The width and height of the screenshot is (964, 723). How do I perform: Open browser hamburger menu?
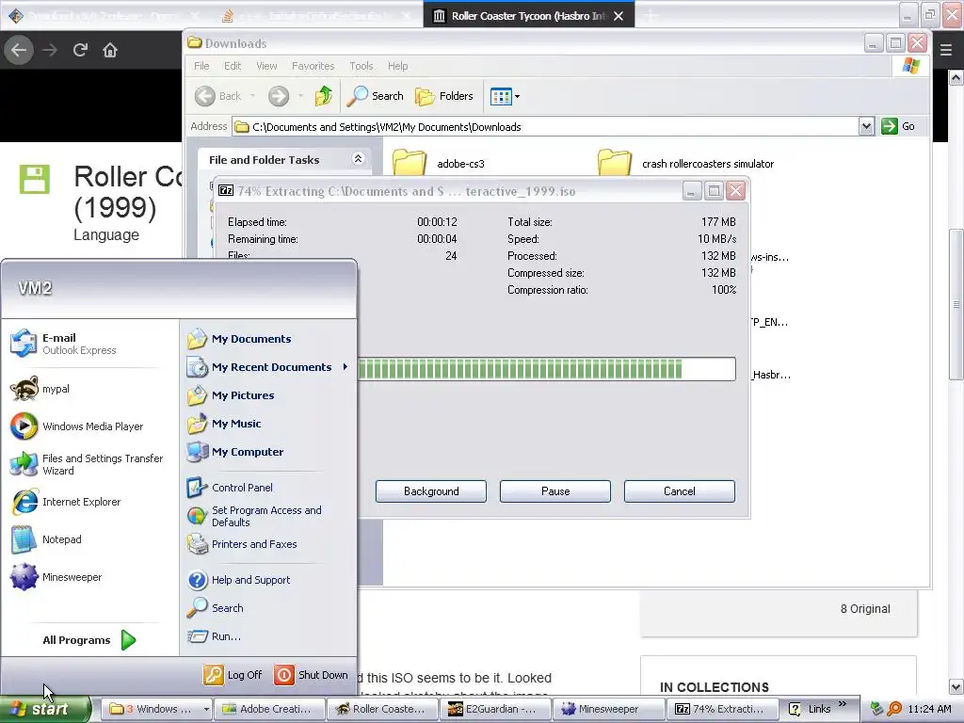tap(946, 50)
